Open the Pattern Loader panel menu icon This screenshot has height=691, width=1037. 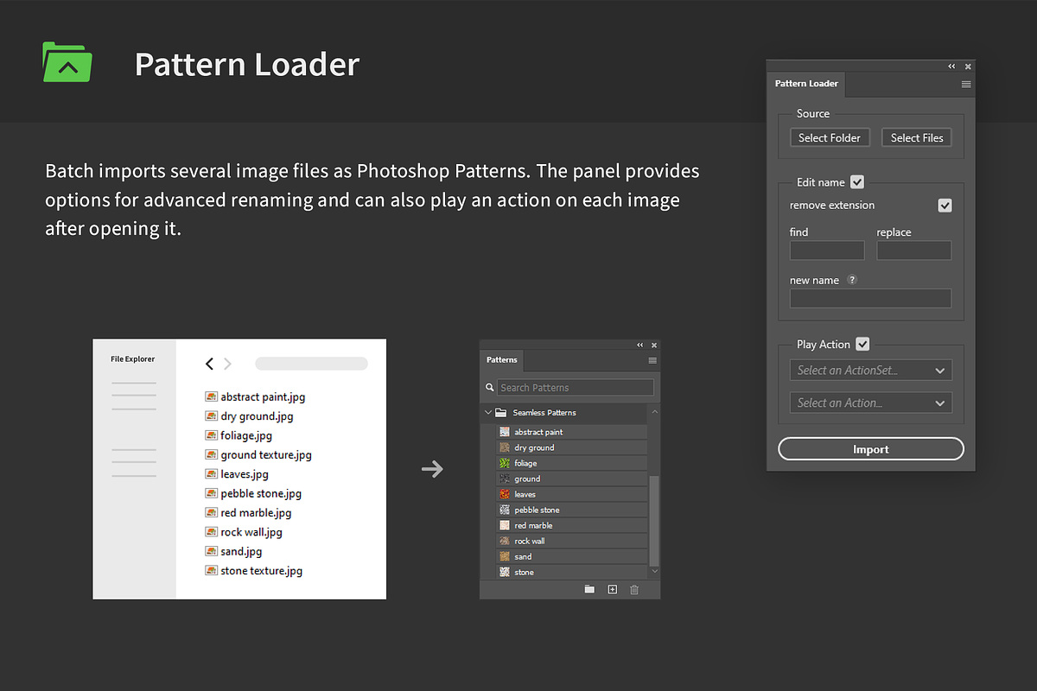pyautogui.click(x=966, y=84)
